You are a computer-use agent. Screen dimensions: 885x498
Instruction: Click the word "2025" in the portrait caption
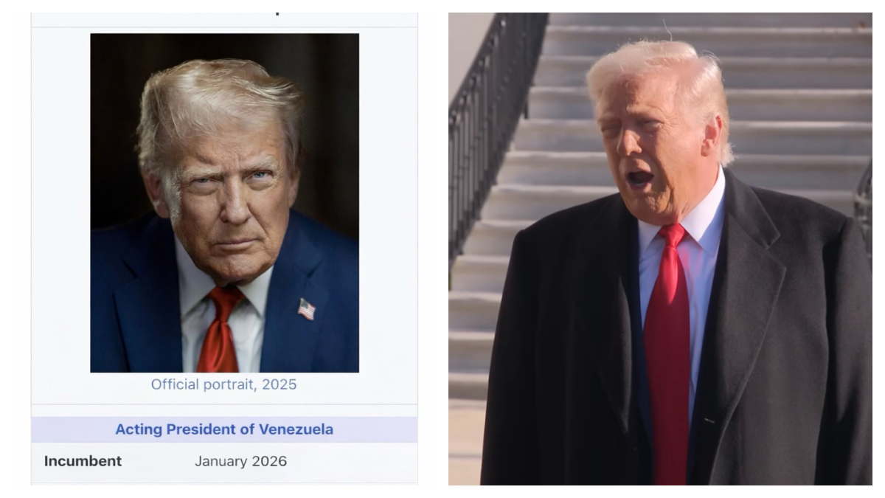pyautogui.click(x=280, y=384)
